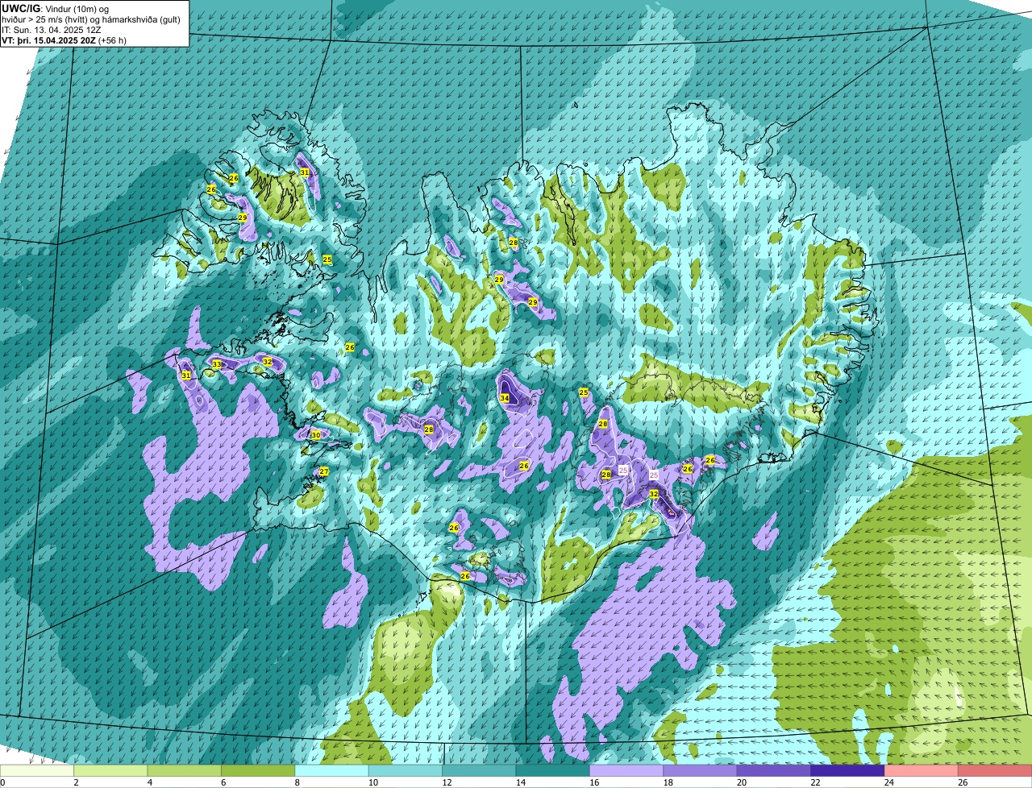This screenshot has height=788, width=1032.
Task: Click the 10–12 m/s aqua legend swatch
Action: pyautogui.click(x=406, y=770)
